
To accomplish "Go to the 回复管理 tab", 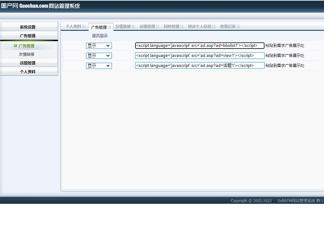I will (171, 27).
